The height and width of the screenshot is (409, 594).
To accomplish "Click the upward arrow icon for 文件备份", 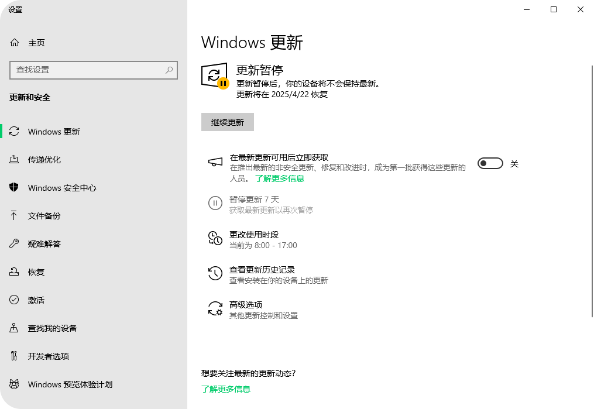I will [x=14, y=215].
